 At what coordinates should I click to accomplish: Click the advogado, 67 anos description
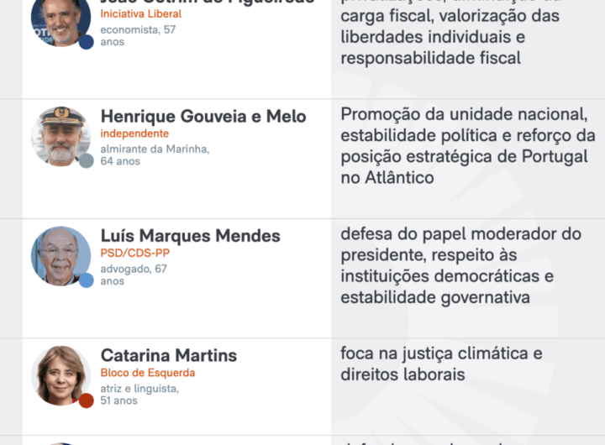coord(134,275)
